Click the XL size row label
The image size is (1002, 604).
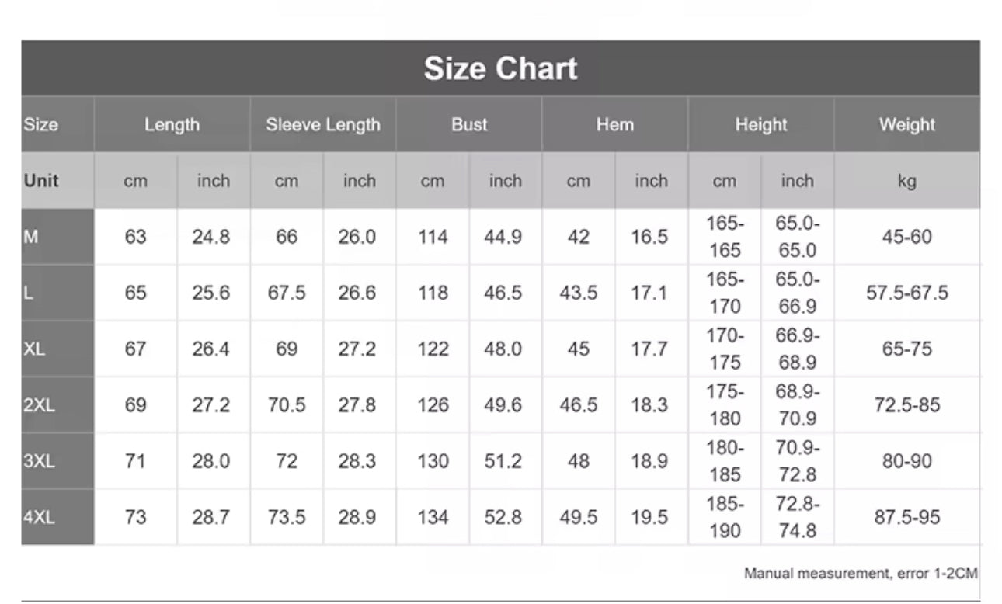click(x=34, y=349)
